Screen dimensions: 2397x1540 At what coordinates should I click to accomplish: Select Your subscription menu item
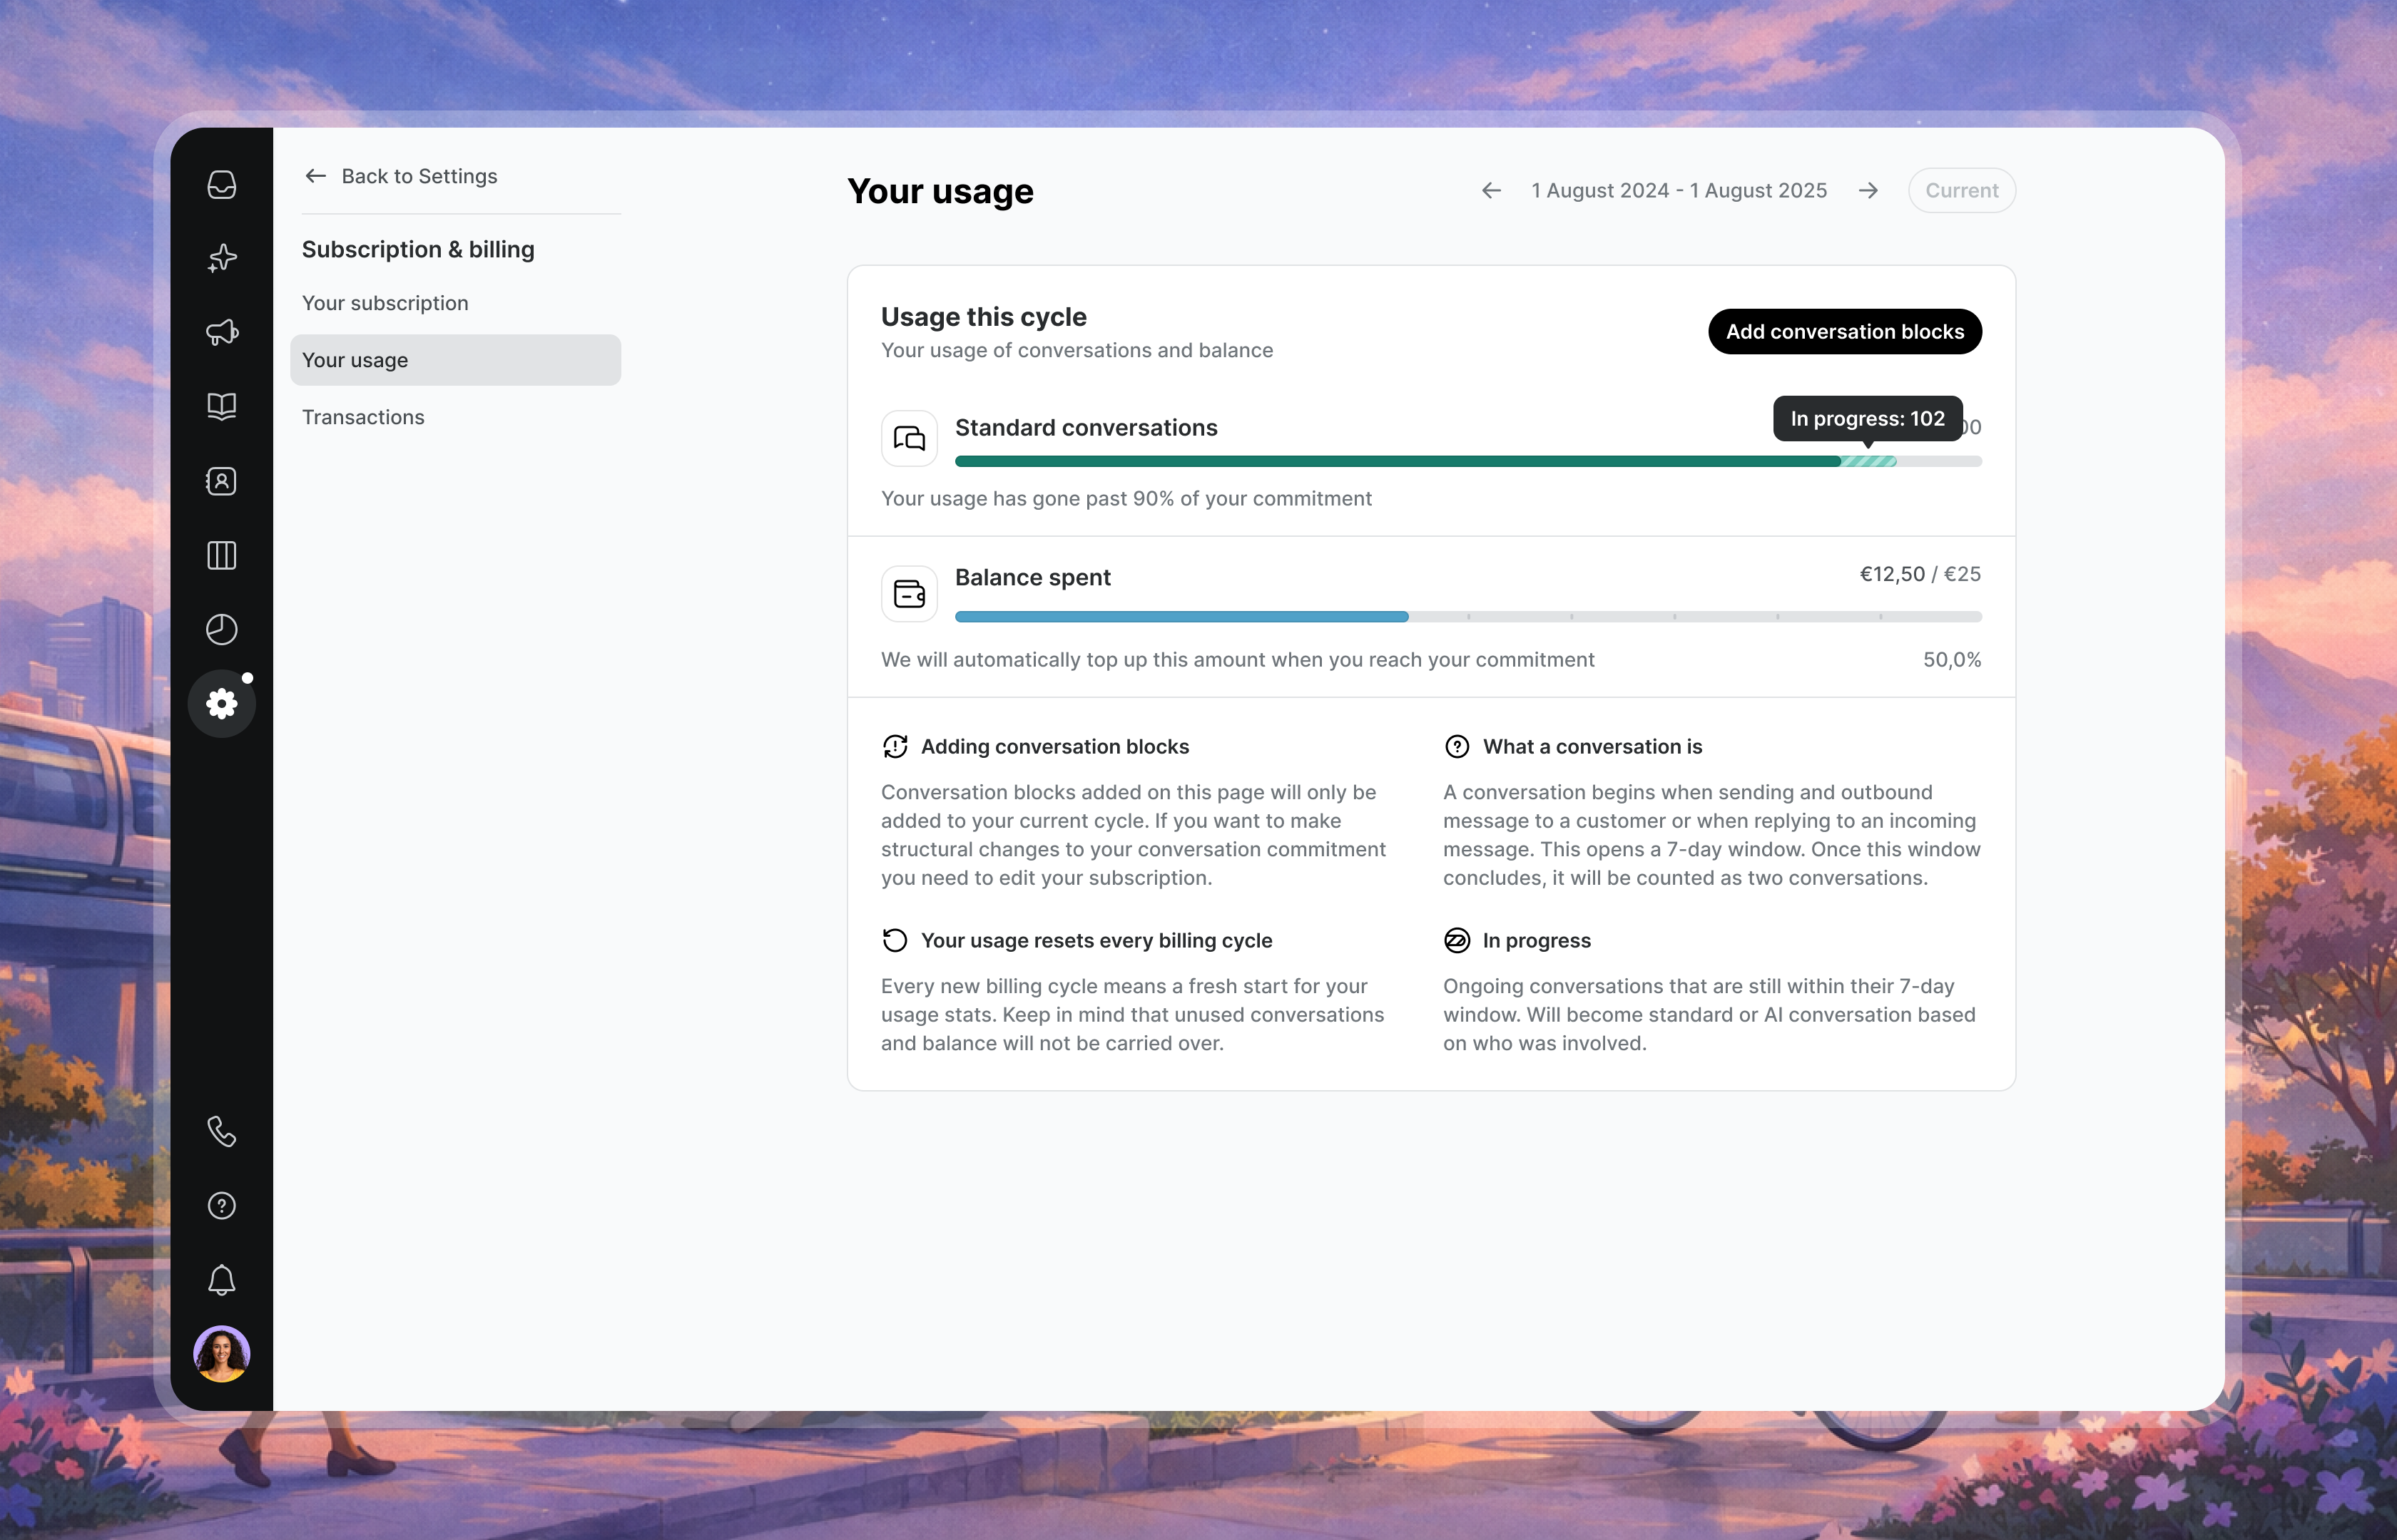tap(385, 303)
